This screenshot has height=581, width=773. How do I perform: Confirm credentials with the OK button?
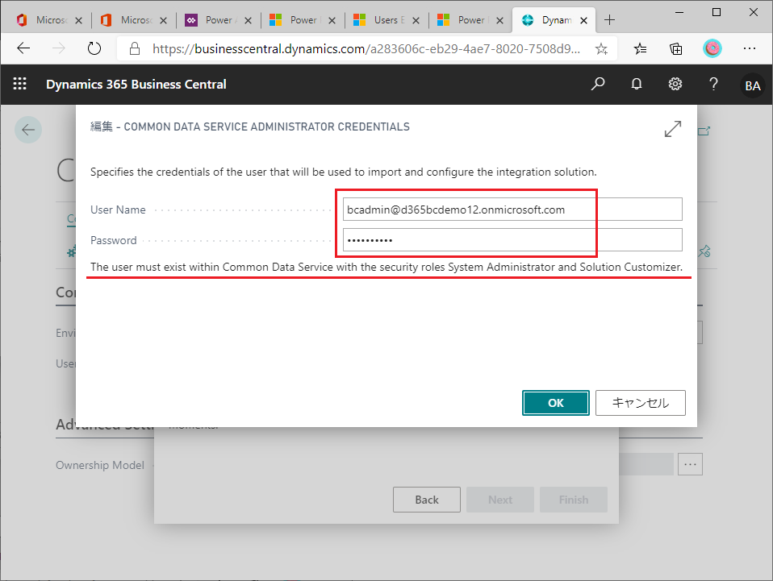(556, 403)
